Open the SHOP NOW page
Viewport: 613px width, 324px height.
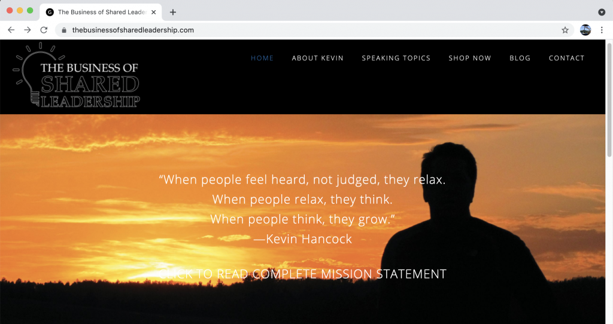coord(469,58)
